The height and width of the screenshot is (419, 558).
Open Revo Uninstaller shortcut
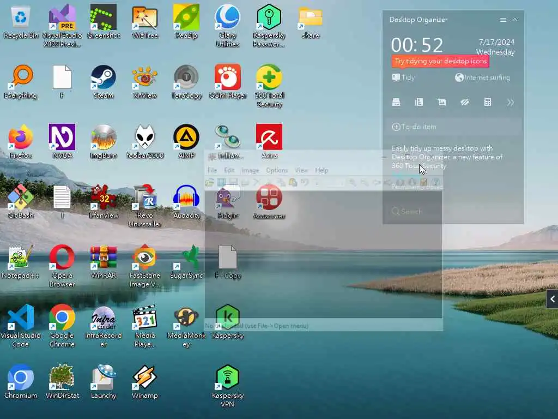coord(144,206)
